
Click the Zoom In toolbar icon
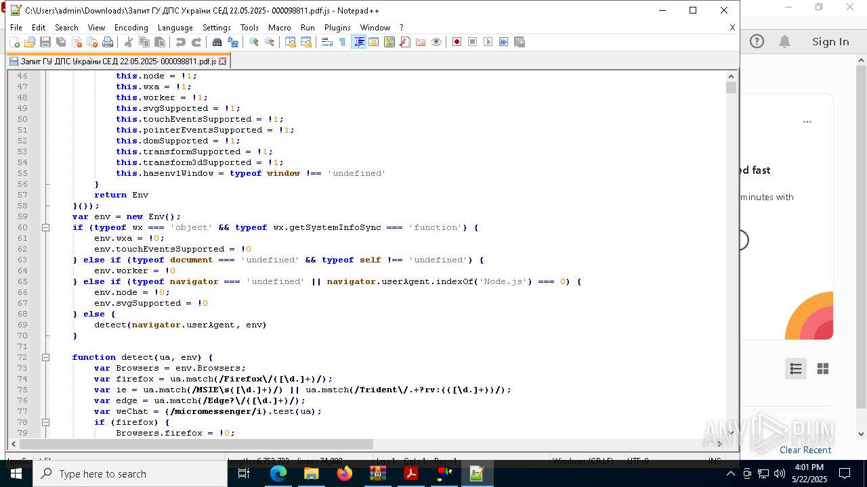point(254,42)
